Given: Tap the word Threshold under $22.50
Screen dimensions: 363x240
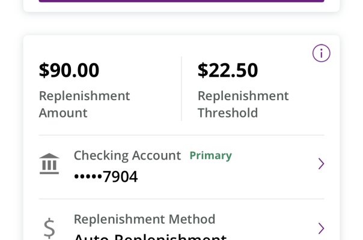Looking at the screenshot, I should [228, 113].
